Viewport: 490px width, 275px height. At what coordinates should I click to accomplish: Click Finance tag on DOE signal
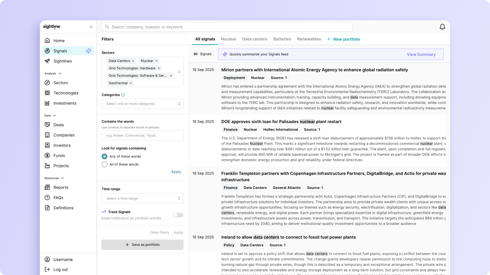pyautogui.click(x=231, y=130)
